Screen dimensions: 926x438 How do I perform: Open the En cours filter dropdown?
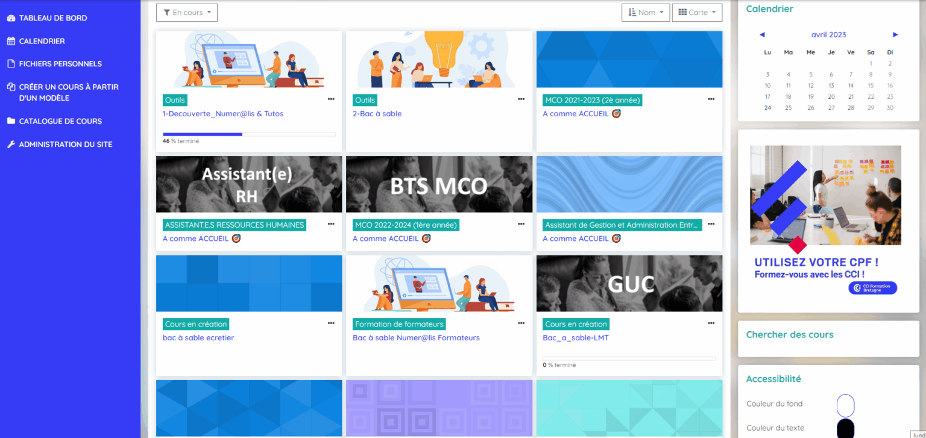[186, 11]
